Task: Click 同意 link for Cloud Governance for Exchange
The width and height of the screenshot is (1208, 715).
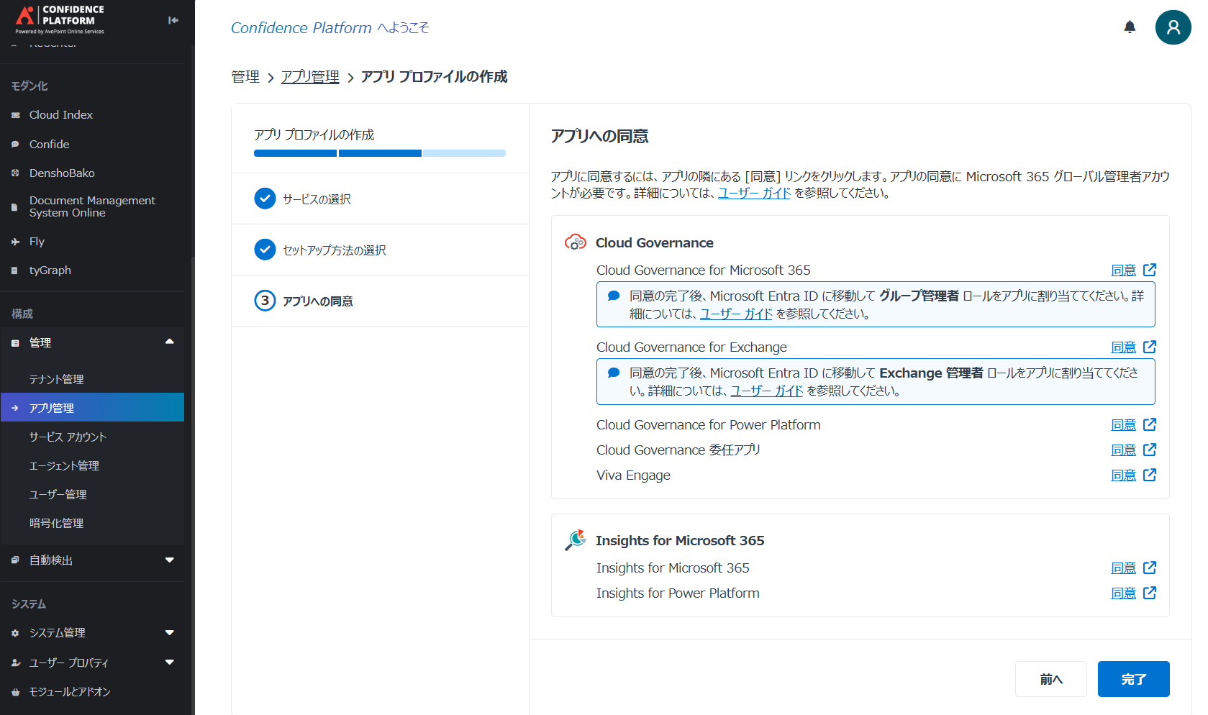Action: (1123, 347)
